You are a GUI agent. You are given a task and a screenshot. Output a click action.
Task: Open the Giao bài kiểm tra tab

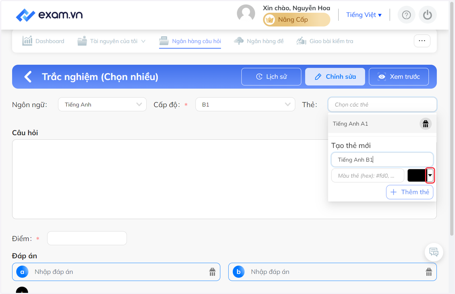coord(325,41)
